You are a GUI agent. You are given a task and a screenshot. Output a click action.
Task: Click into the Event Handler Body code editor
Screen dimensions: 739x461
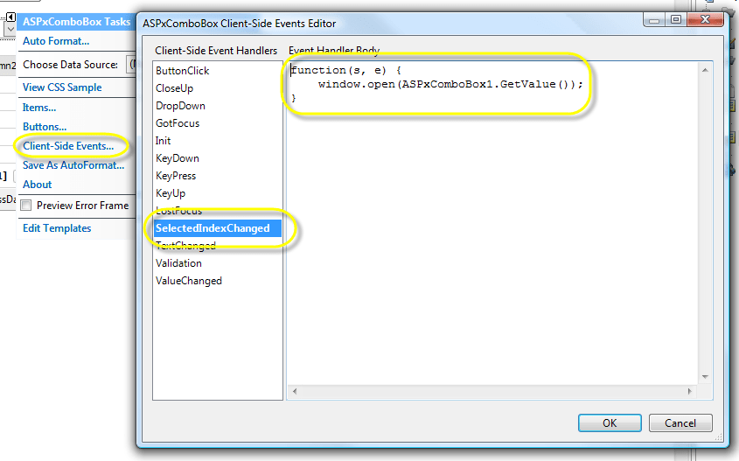492,223
